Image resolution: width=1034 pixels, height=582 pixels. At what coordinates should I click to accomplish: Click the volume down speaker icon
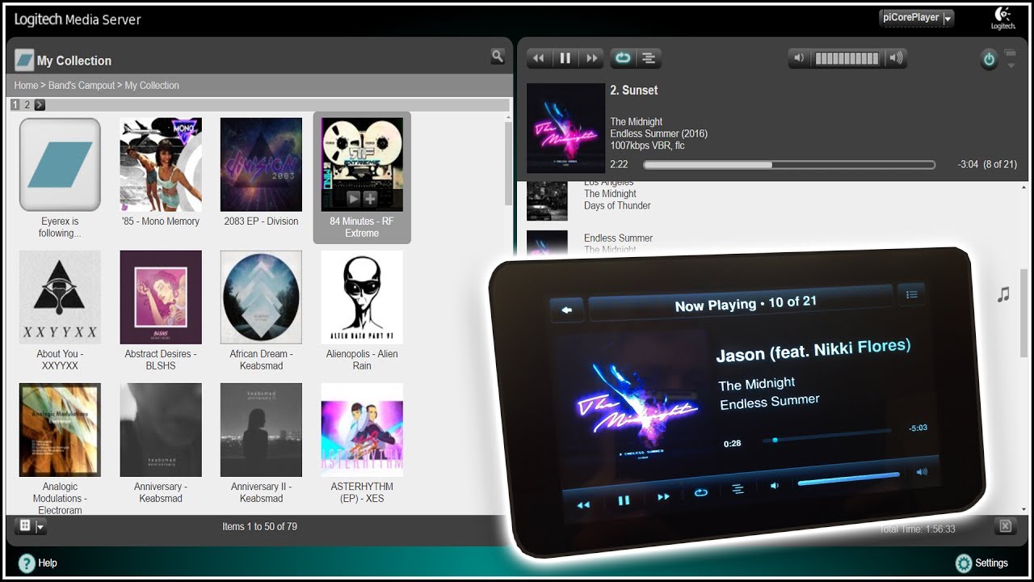[x=799, y=58]
